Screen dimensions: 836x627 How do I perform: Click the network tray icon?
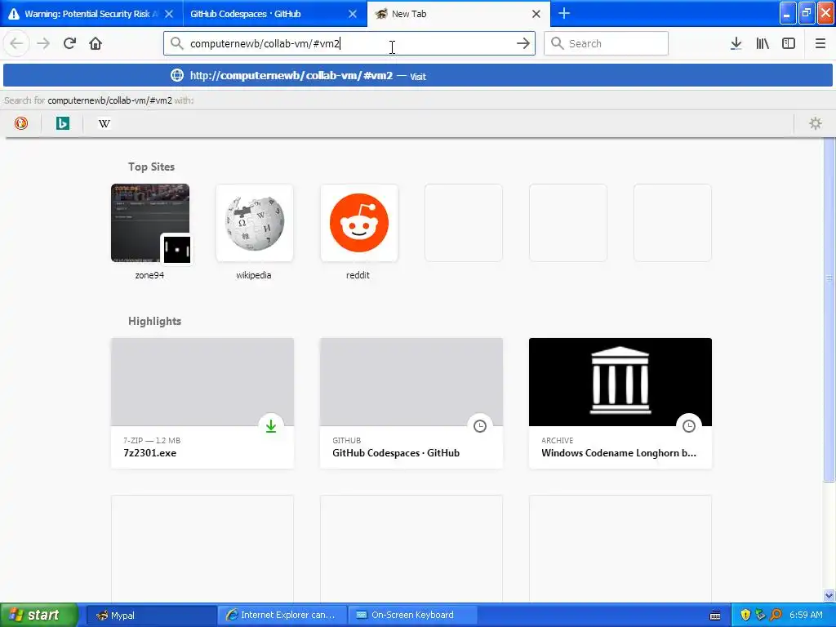click(x=760, y=615)
